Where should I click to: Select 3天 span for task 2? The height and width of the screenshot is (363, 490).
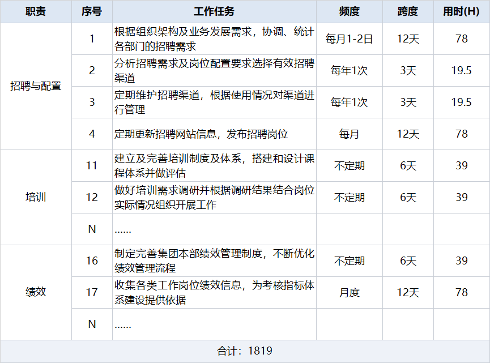(408, 71)
